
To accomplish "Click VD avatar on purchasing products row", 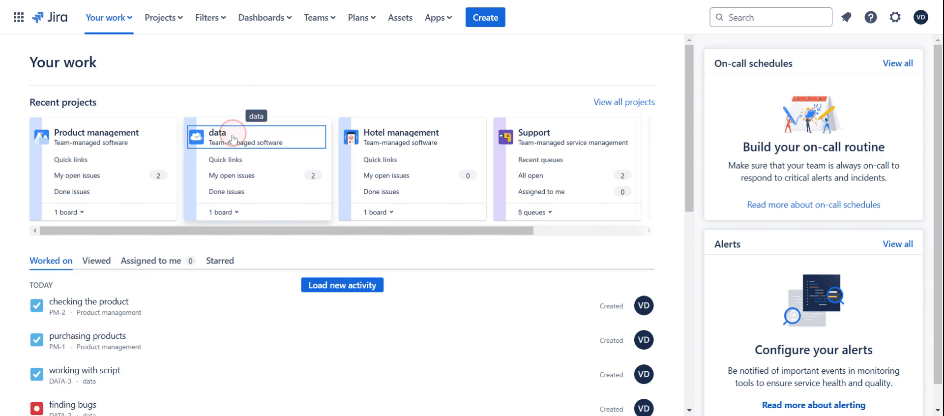I will click(x=644, y=340).
